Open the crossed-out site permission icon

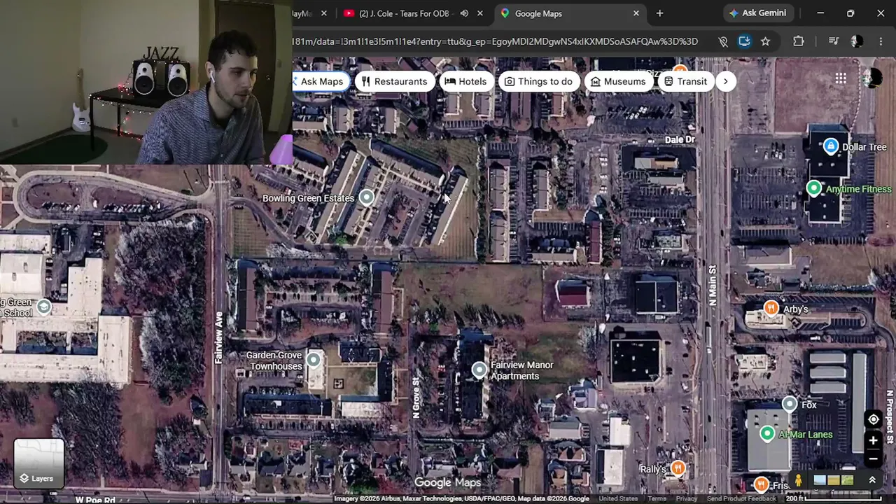[723, 41]
